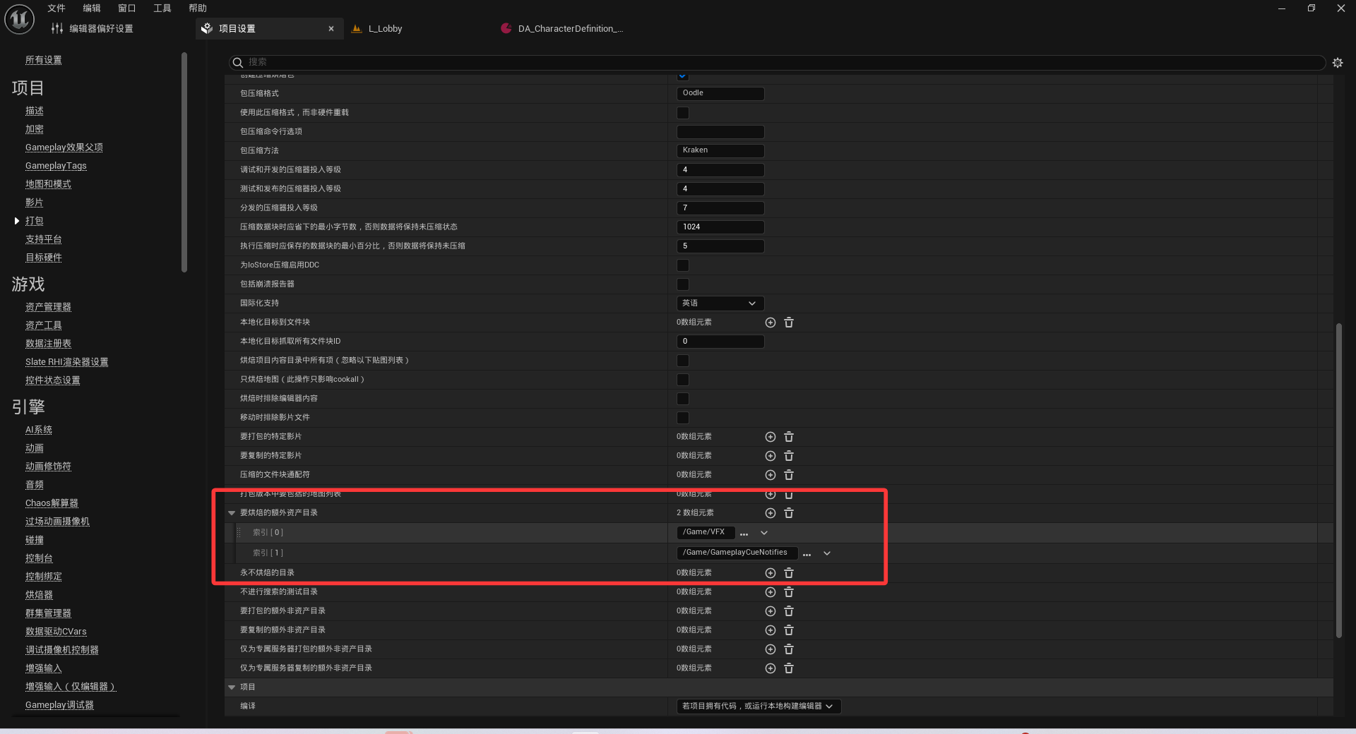This screenshot has width=1356, height=734.
Task: Check 烘焙时排除编辑器内容 option
Action: 682,399
